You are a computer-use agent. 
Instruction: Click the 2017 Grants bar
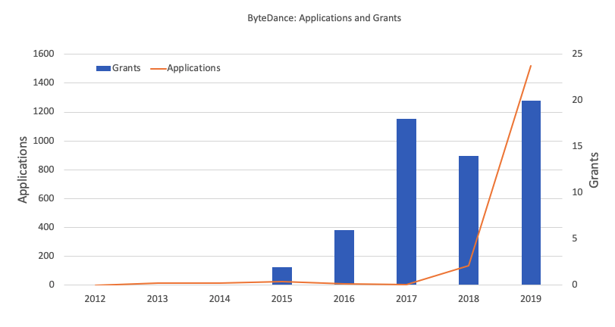click(x=406, y=201)
